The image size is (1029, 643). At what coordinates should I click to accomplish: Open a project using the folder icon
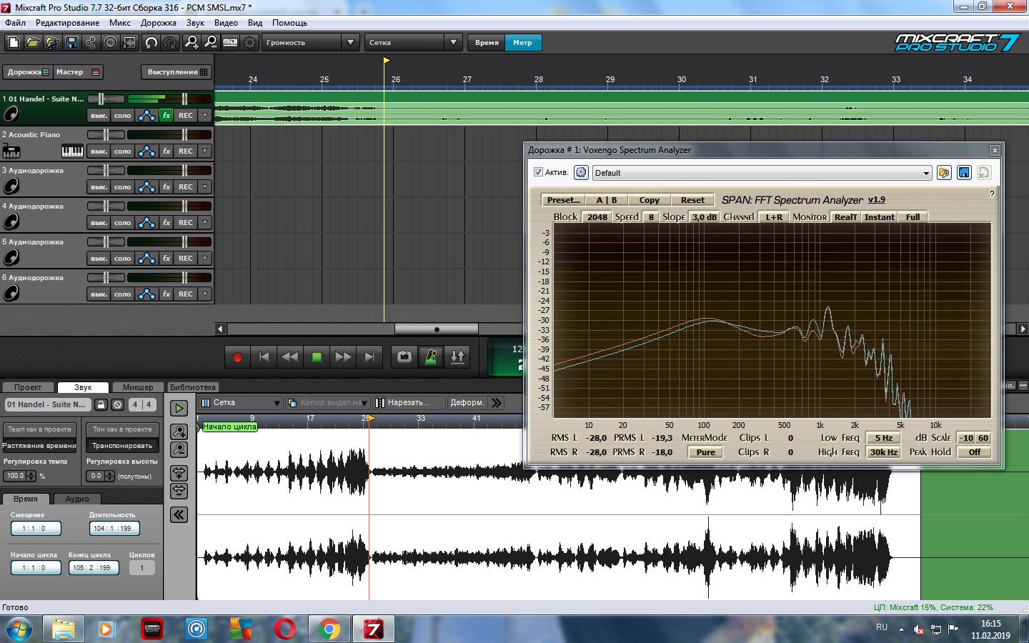pyautogui.click(x=33, y=43)
